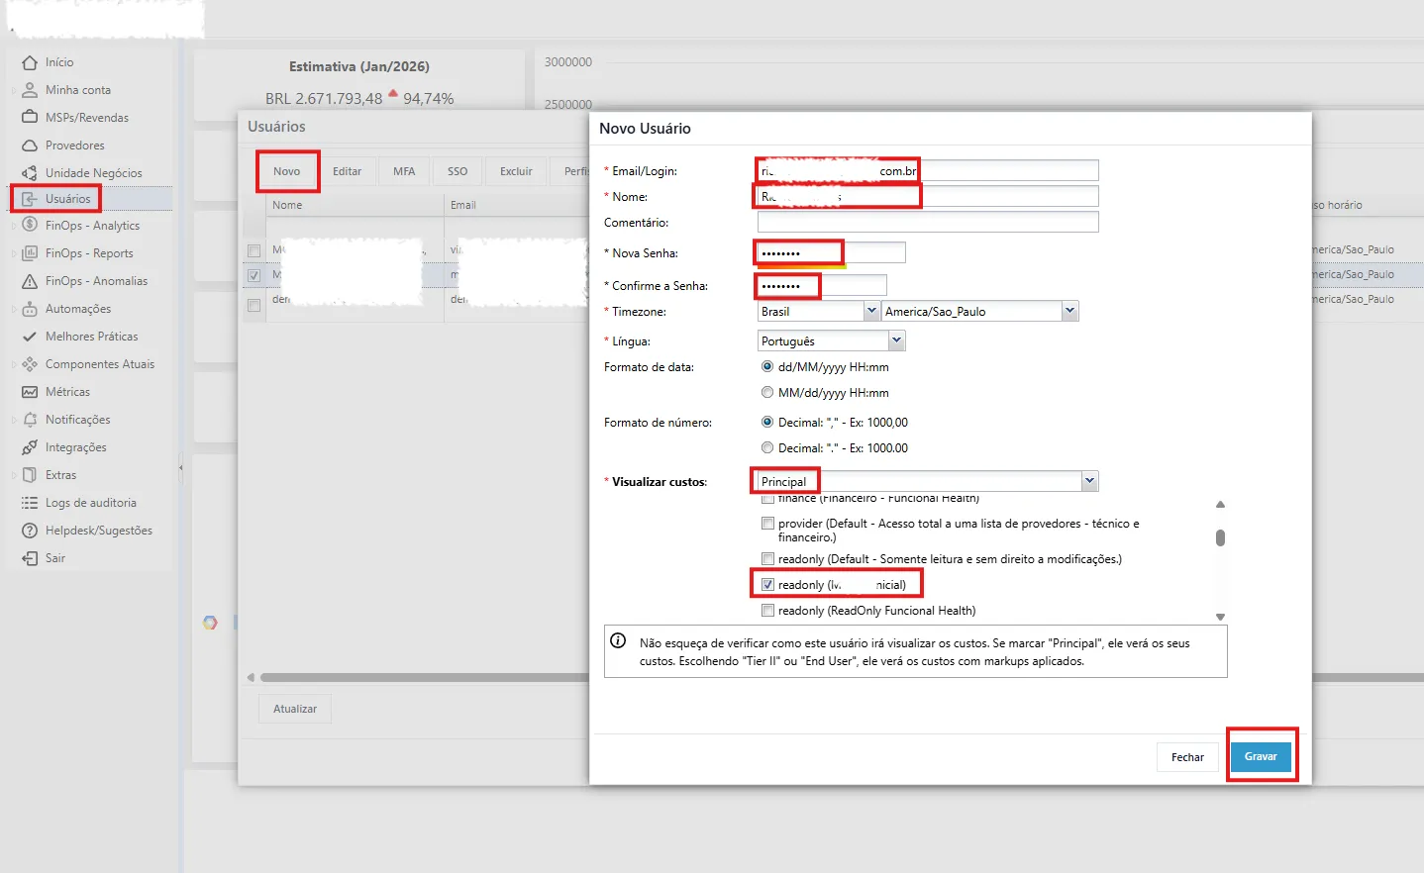Click the Atualizar button
This screenshot has width=1424, height=873.
point(295,709)
